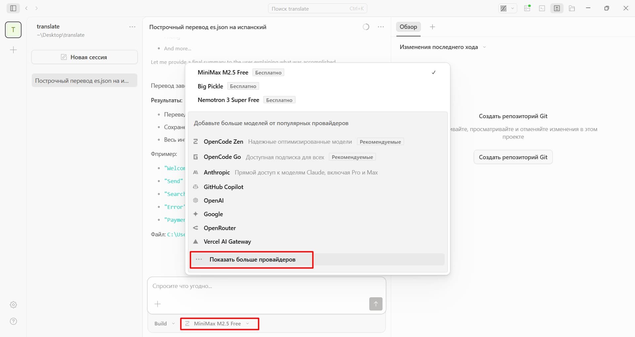Select the translate project avatar T
The height and width of the screenshot is (337, 635).
(13, 30)
